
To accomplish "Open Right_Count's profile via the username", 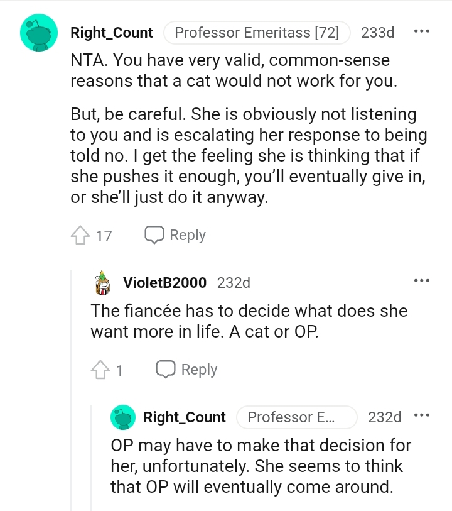I will [111, 33].
